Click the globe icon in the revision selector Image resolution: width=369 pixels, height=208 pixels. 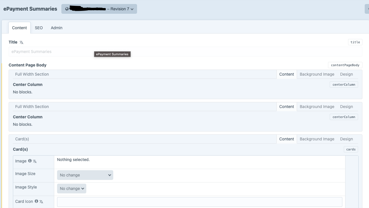coord(67,9)
